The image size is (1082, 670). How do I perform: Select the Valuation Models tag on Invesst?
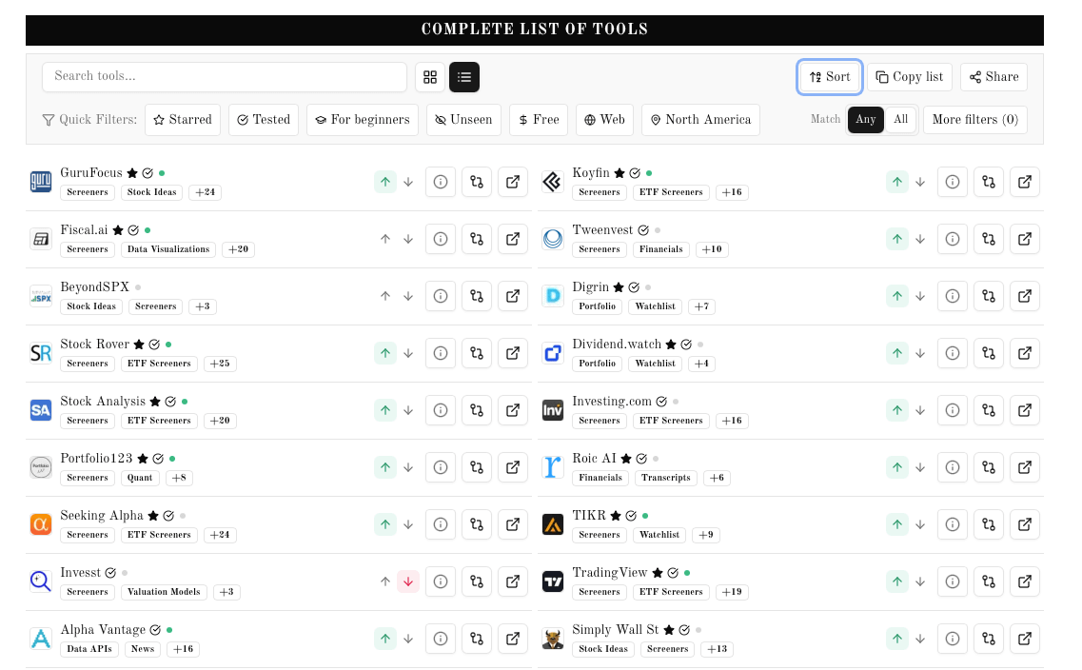pyautogui.click(x=164, y=592)
